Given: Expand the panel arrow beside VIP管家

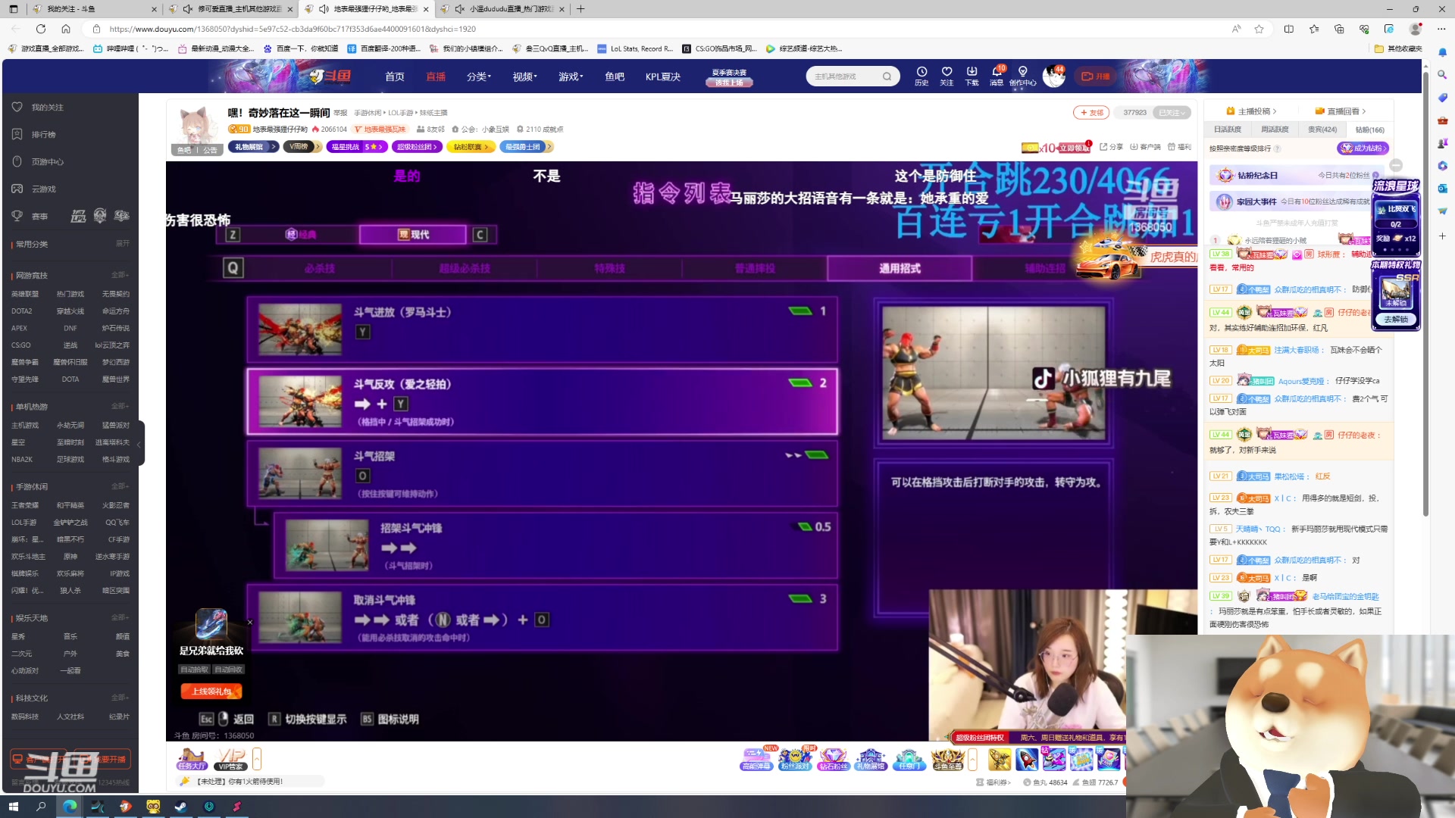Looking at the screenshot, I should click(257, 758).
